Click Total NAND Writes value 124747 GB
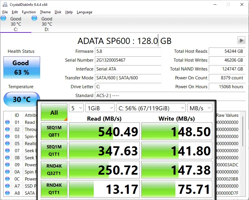This screenshot has width=249, height=200. pyautogui.click(x=227, y=69)
